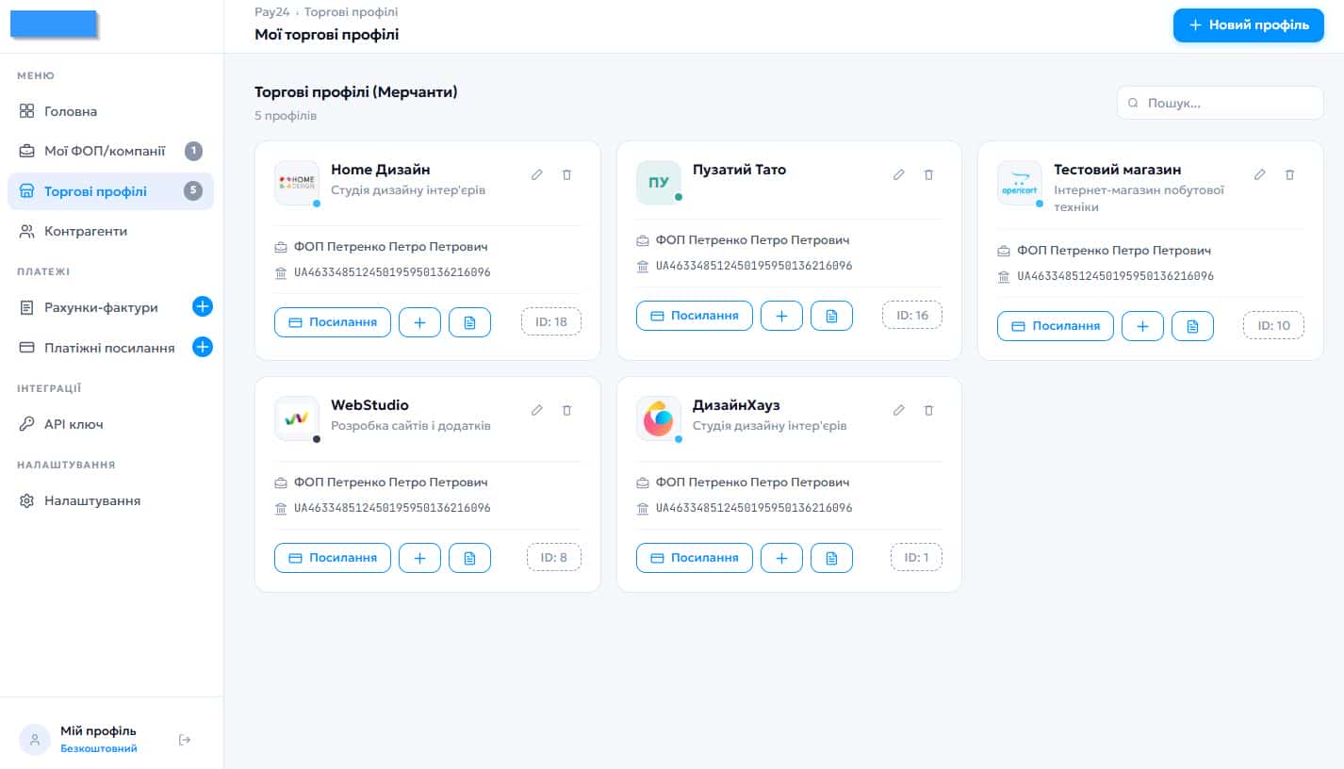Open Мої ФОП/компанії in the sidebar
The image size is (1344, 769).
click(x=111, y=151)
